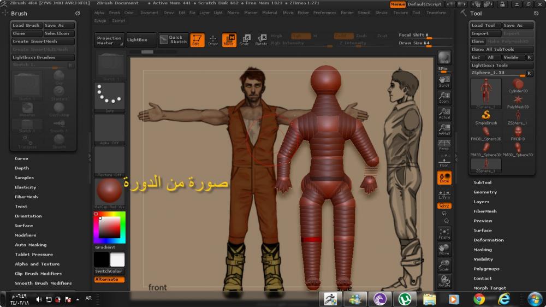Click the Frame view icon

tap(444, 233)
